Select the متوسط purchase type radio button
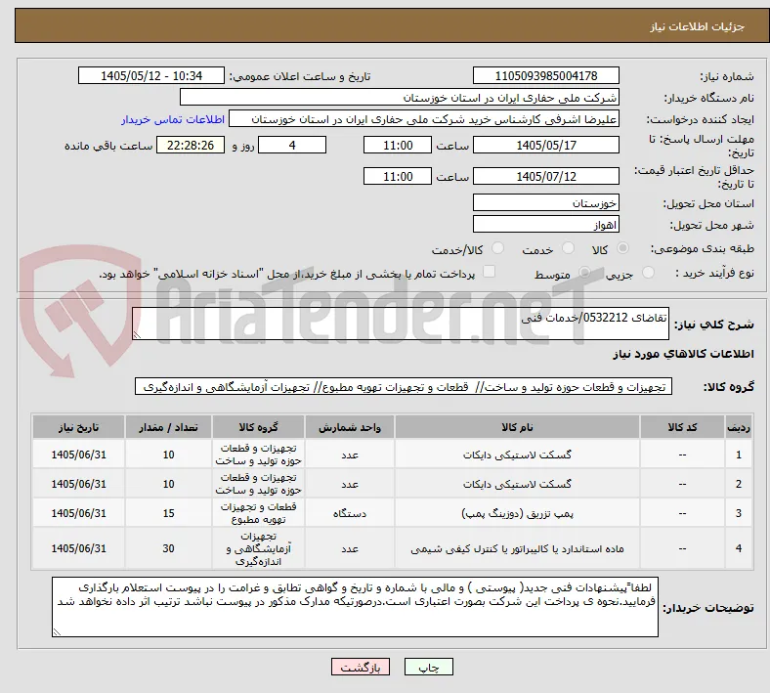The width and height of the screenshot is (770, 693). point(584,273)
